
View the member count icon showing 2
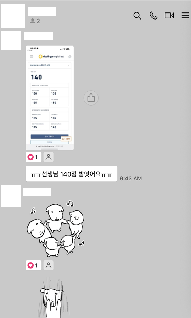point(35,21)
